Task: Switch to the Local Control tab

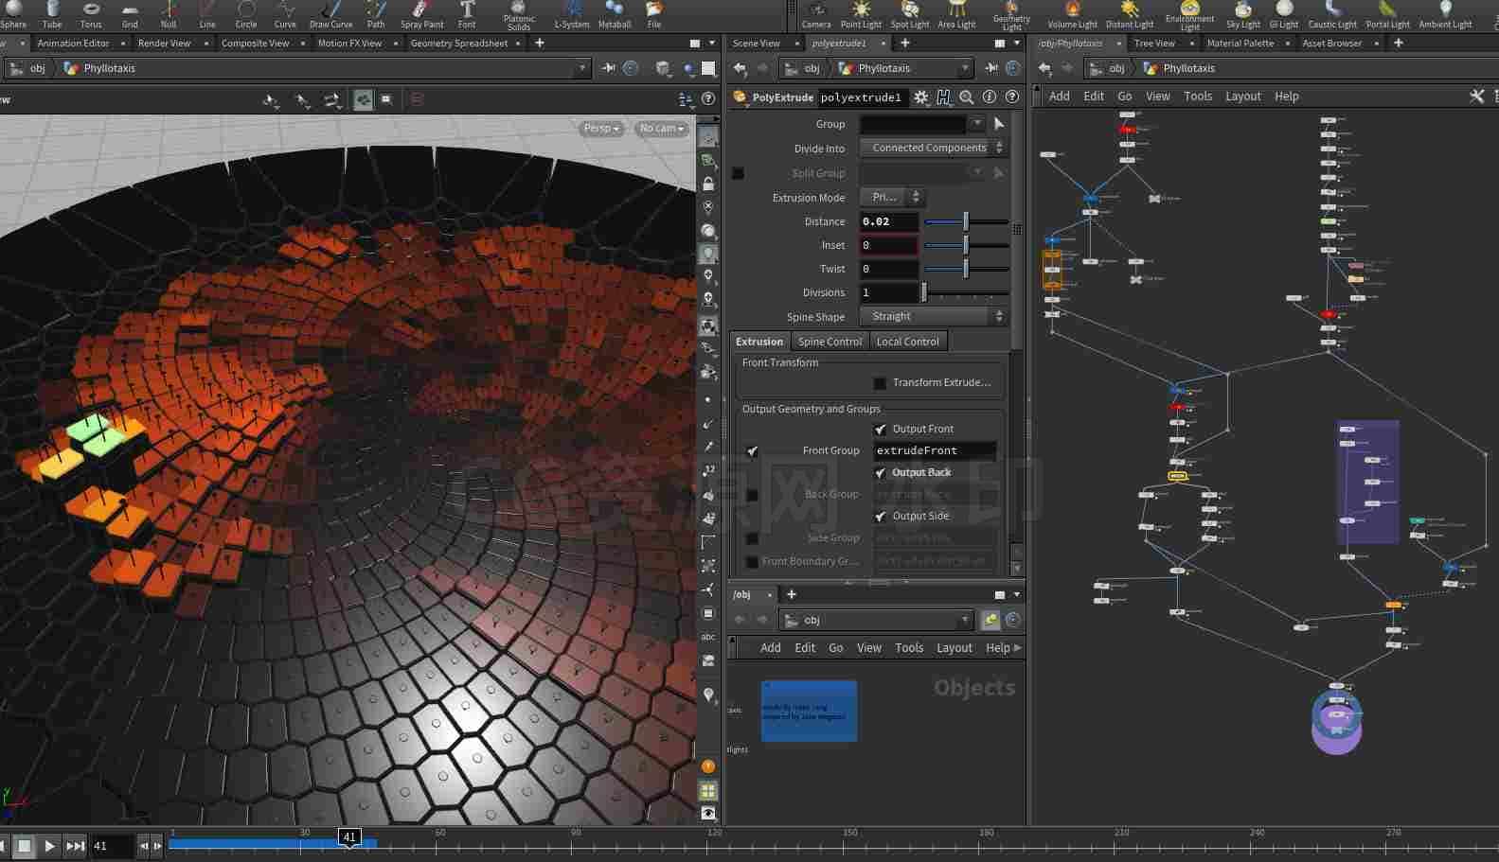Action: tap(907, 342)
